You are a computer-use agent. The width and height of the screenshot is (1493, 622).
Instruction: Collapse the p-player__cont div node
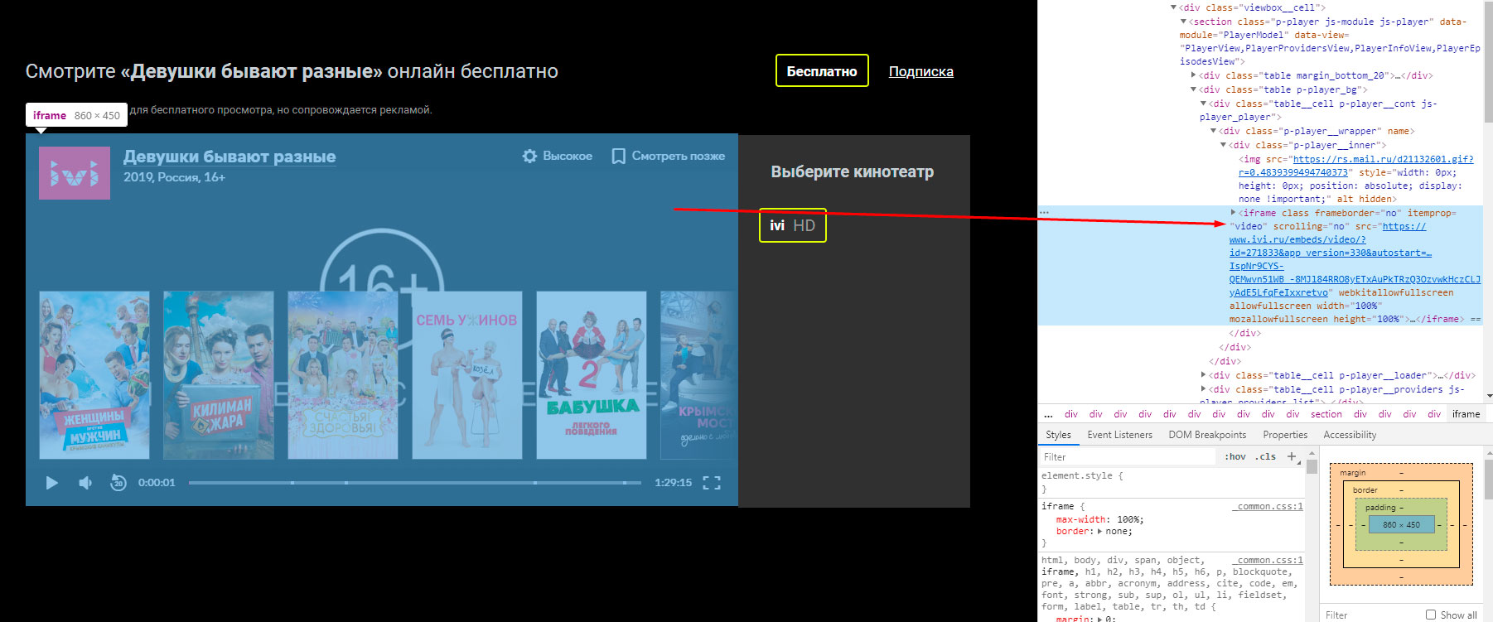(x=1204, y=104)
